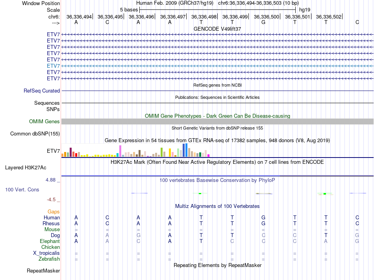This screenshot has width=374, height=280.
Task: Select the X_tropicalis alignment row label
Action: pyautogui.click(x=46, y=253)
